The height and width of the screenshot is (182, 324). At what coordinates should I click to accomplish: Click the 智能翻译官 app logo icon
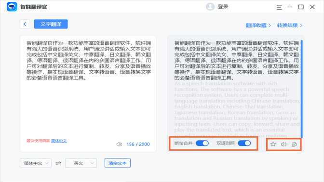coord(12,7)
